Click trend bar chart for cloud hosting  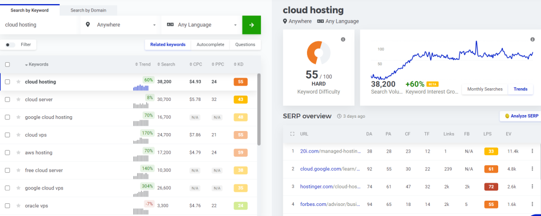click(x=141, y=88)
